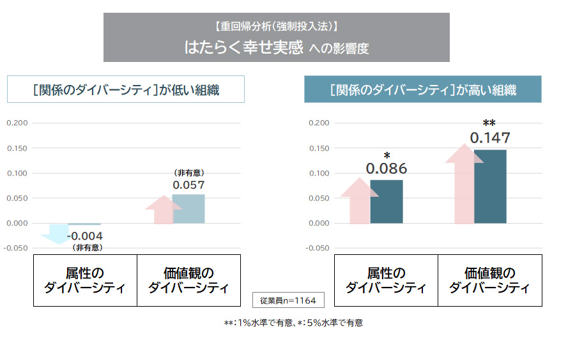This screenshot has height=345, width=575.
Task: Click the (非有意) note above 0.057
Action: click(188, 172)
